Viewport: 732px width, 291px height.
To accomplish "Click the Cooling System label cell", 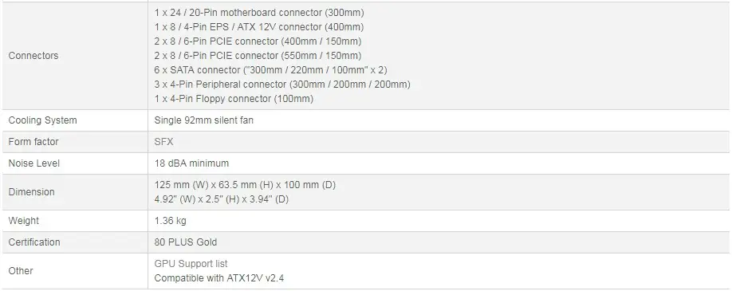I will pyautogui.click(x=42, y=120).
